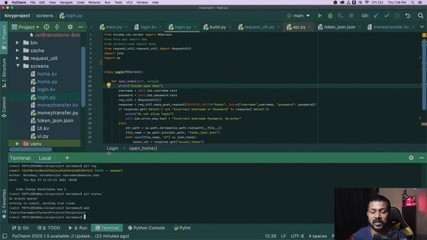The height and width of the screenshot is (240, 427).
Task: Change indentation via 4 spaces widget
Action: [x=318, y=236]
